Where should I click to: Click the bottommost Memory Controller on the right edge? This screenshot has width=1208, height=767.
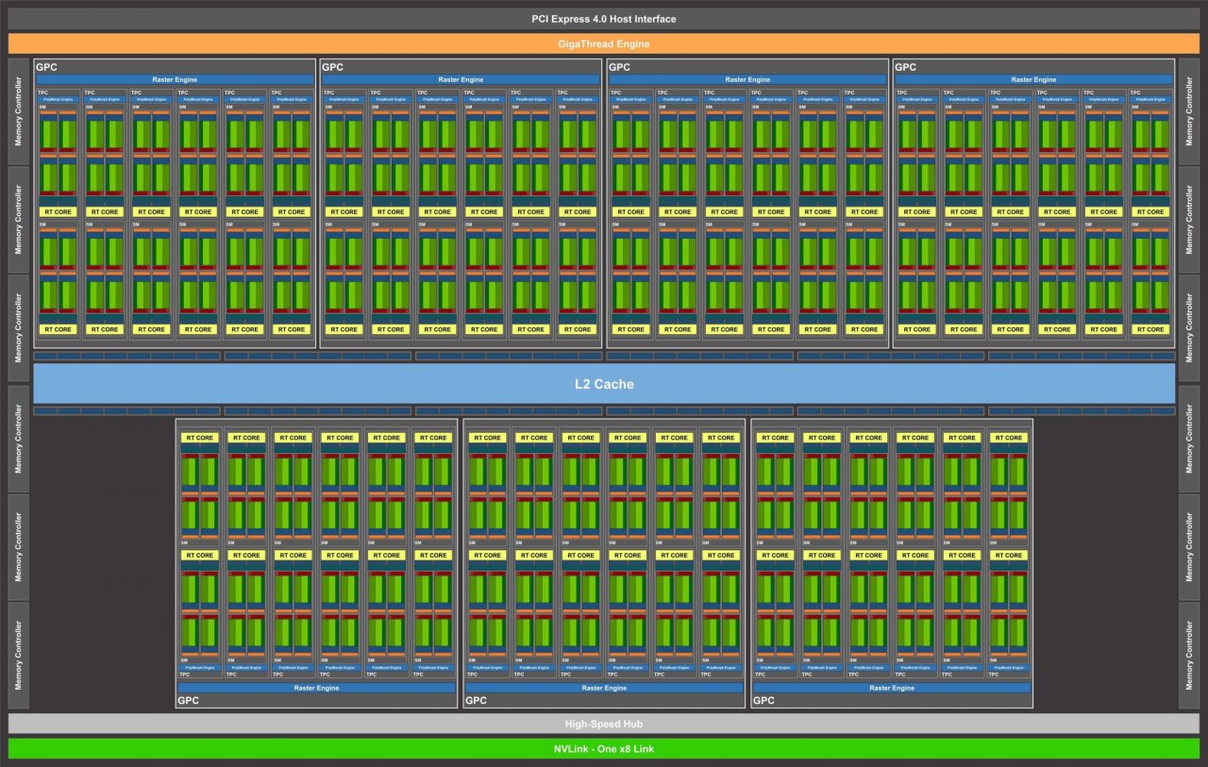(1189, 655)
